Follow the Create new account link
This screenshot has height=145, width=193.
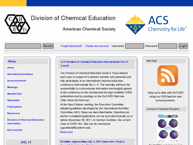tap(97, 46)
